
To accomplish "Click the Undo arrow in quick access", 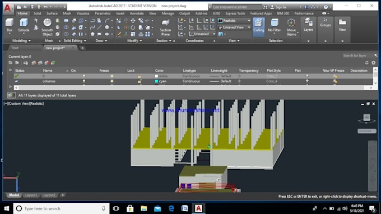I will (x=45, y=7).
